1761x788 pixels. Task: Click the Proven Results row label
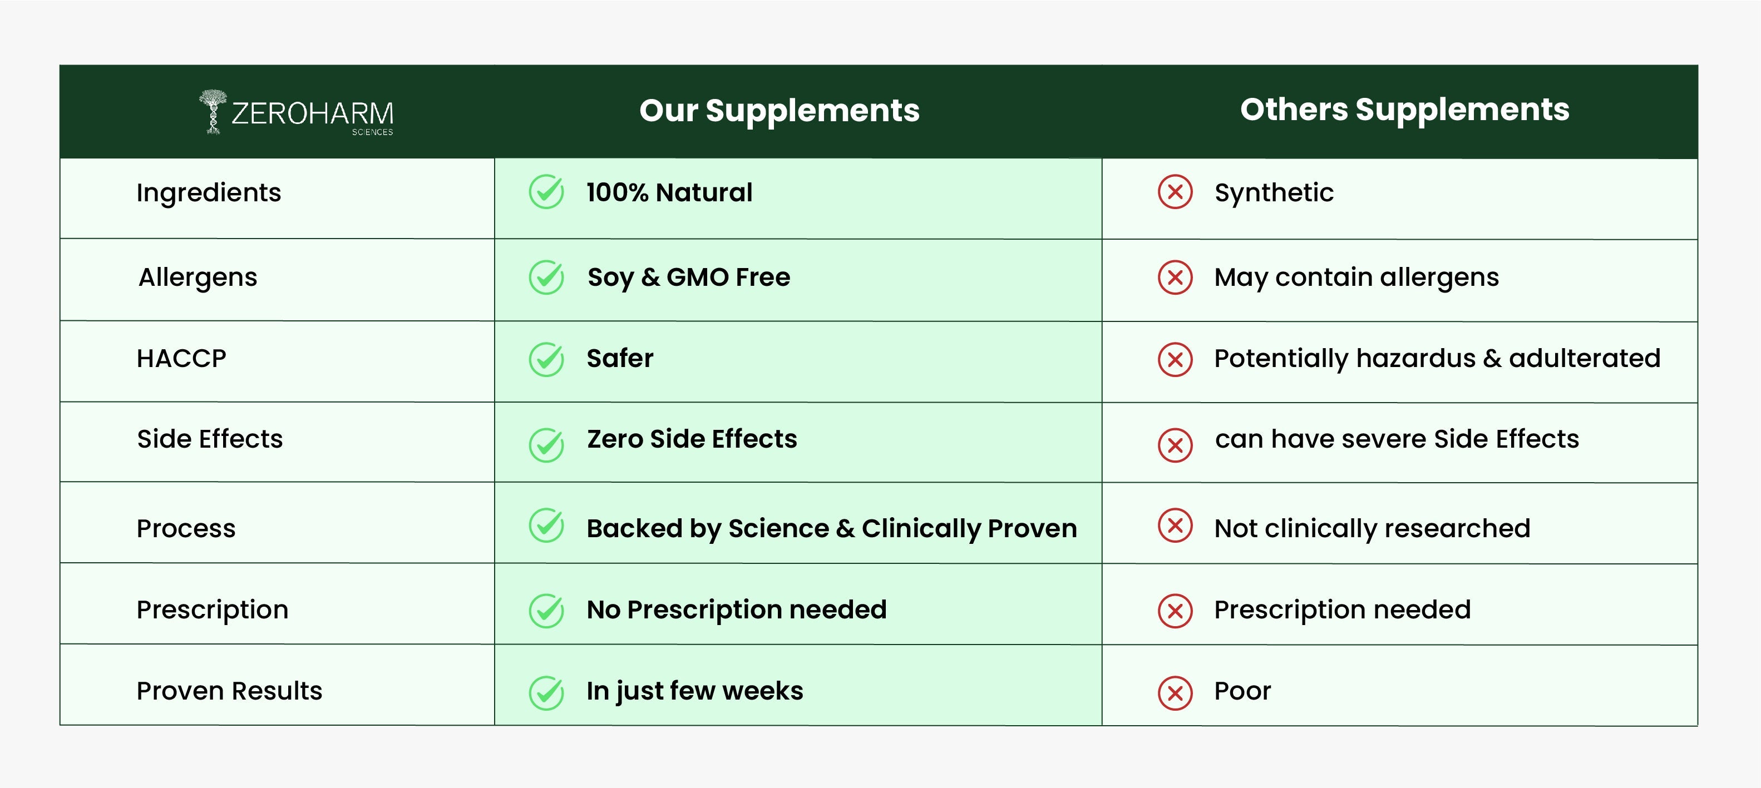click(229, 691)
